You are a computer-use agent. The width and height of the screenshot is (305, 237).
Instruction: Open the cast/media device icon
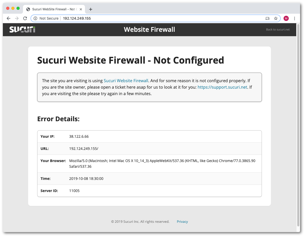tap(268, 18)
